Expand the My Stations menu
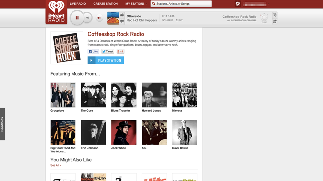The height and width of the screenshot is (181, 323). pos(136,4)
